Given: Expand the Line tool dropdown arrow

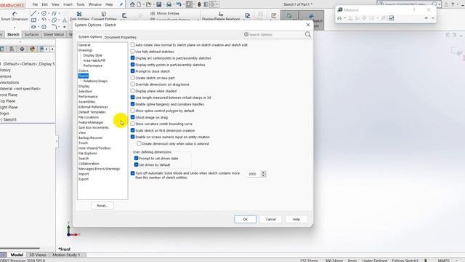Looking at the screenshot, I should (x=39, y=14).
